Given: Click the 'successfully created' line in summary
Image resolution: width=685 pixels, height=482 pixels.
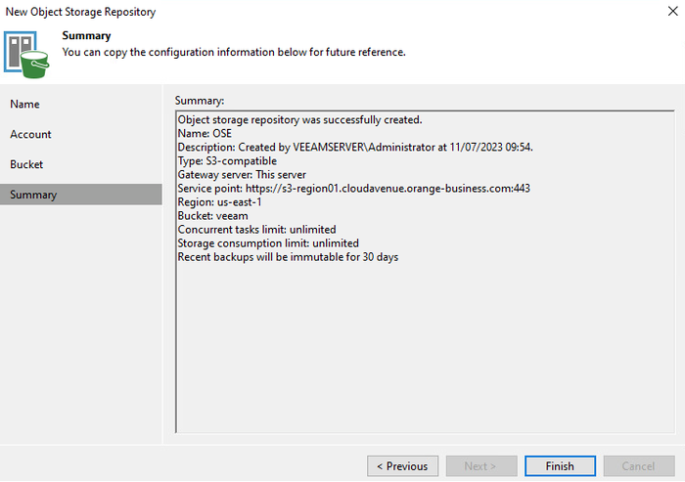Looking at the screenshot, I should pyautogui.click(x=299, y=119).
